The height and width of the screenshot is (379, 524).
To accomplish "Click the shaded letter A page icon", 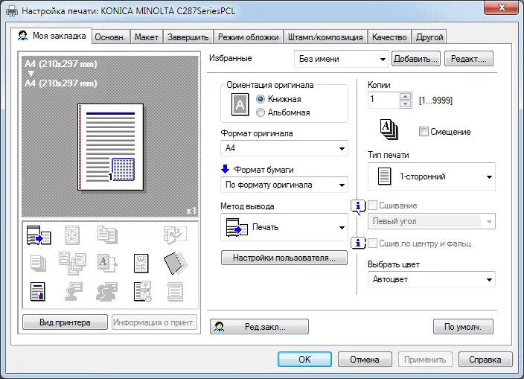I will [107, 264].
